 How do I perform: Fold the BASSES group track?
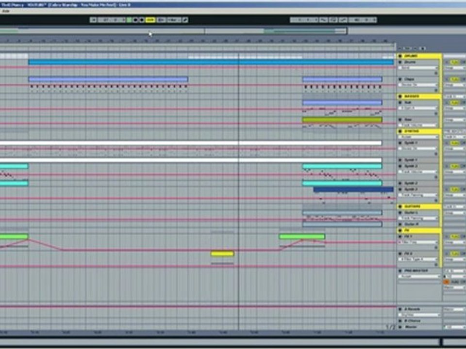coord(400,96)
